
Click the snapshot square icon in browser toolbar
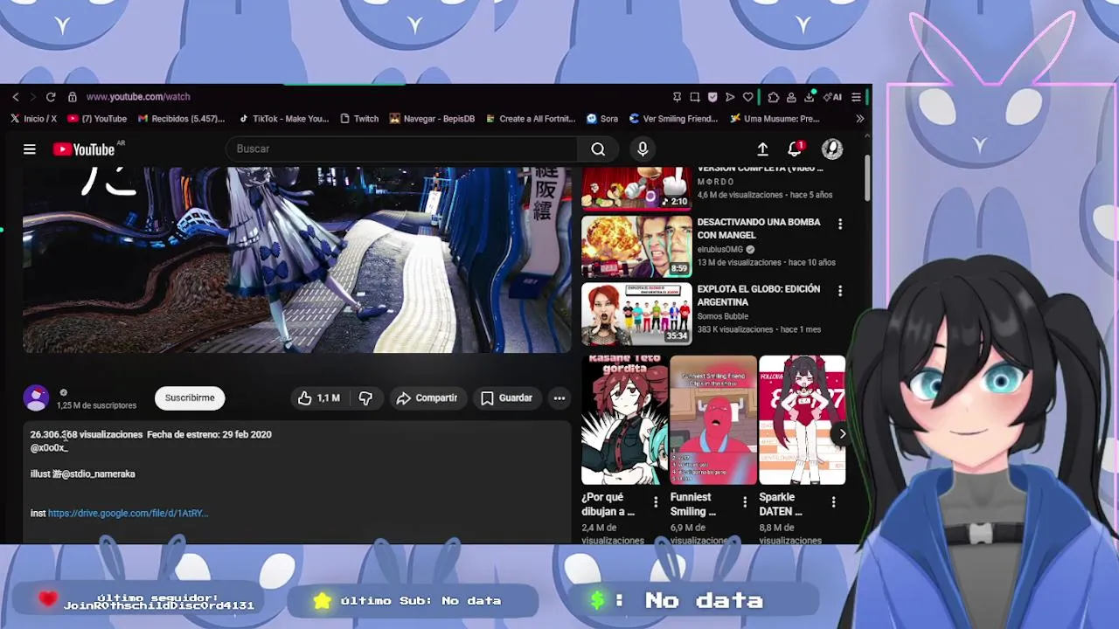[694, 97]
